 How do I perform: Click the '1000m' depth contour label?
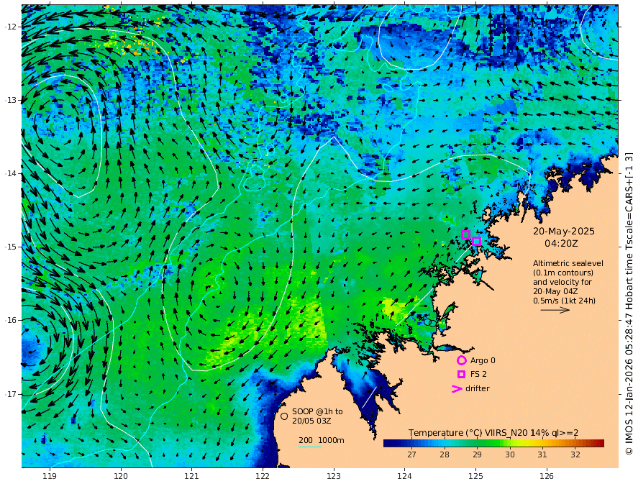point(331,440)
